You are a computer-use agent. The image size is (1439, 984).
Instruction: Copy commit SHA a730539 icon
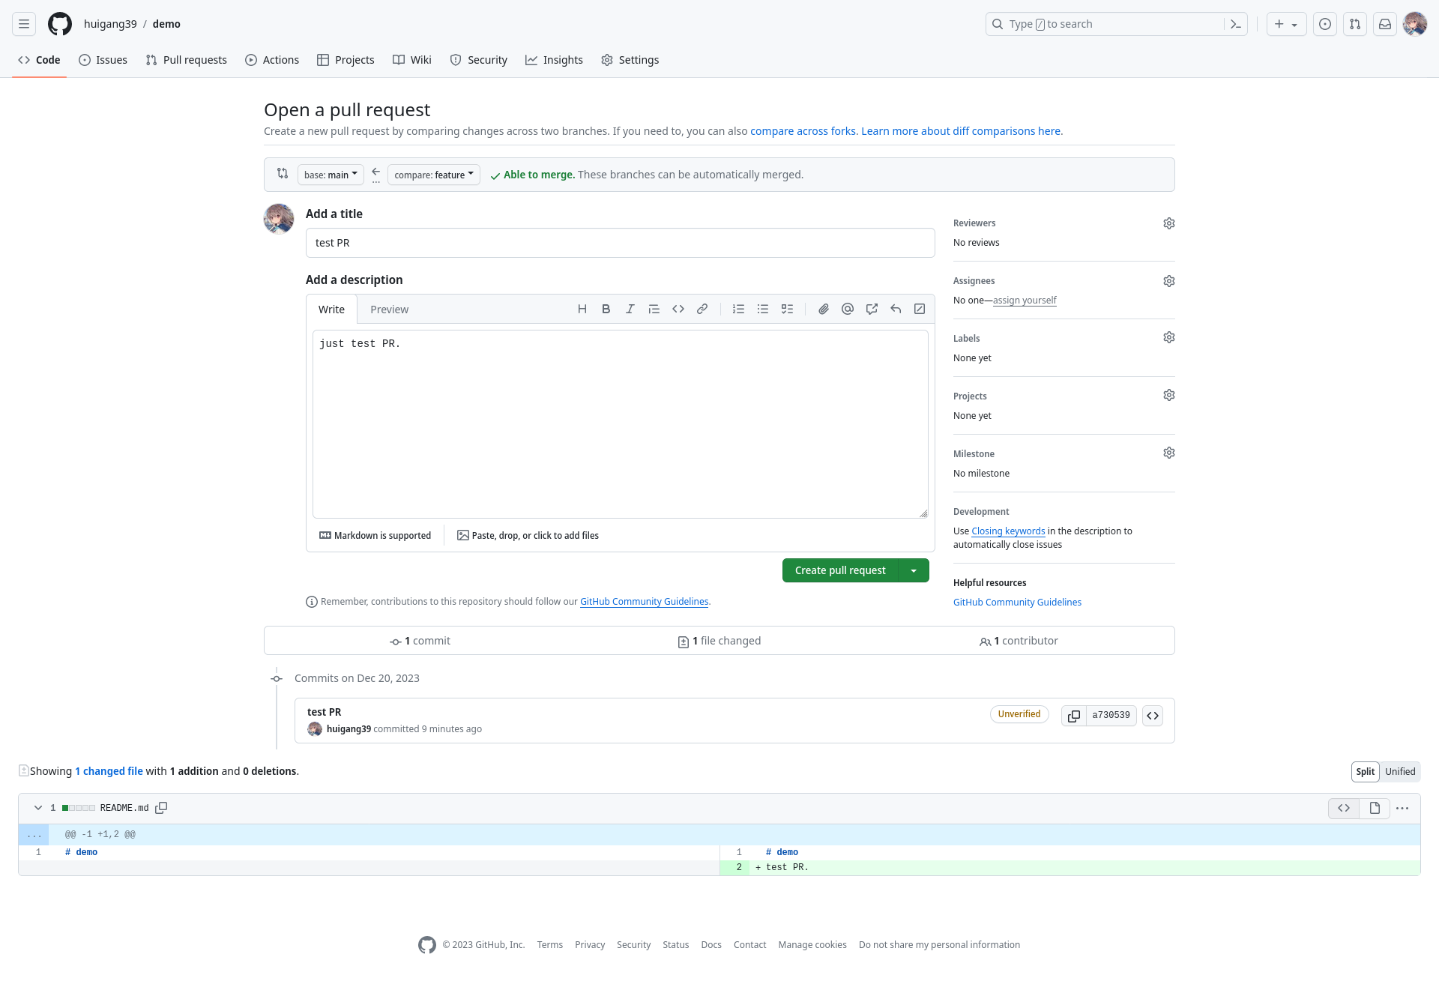click(1073, 716)
